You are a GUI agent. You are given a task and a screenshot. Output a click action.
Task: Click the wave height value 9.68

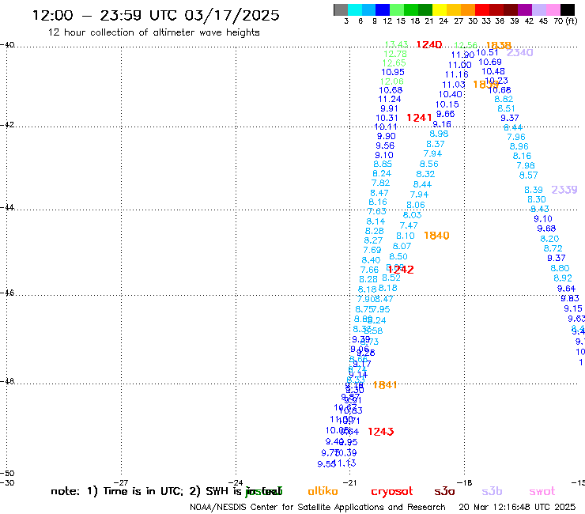546,229
